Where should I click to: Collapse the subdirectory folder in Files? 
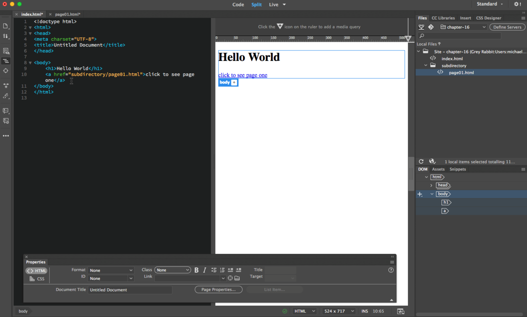[x=426, y=66]
